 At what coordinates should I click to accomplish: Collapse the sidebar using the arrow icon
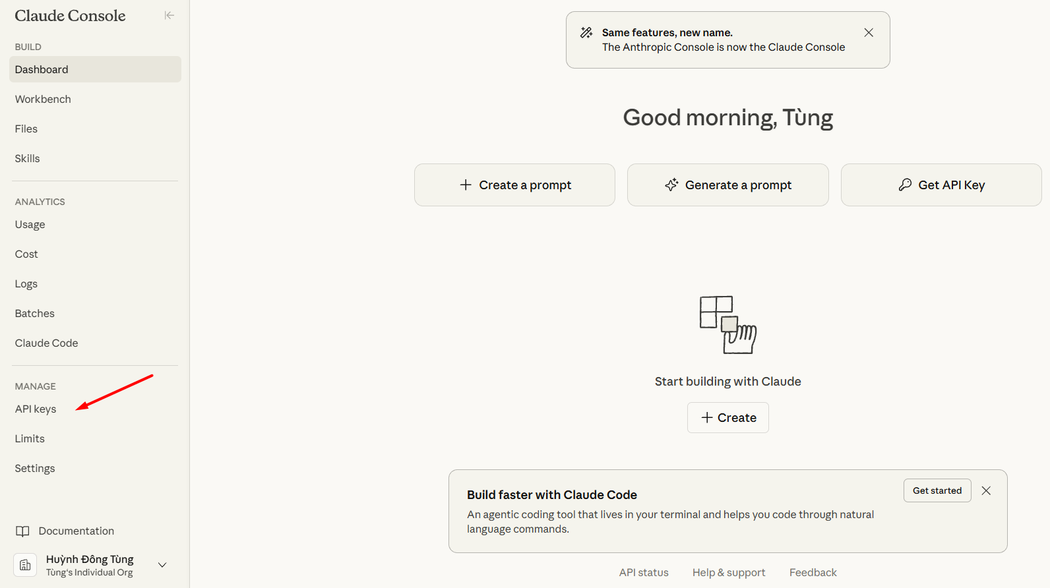tap(170, 15)
